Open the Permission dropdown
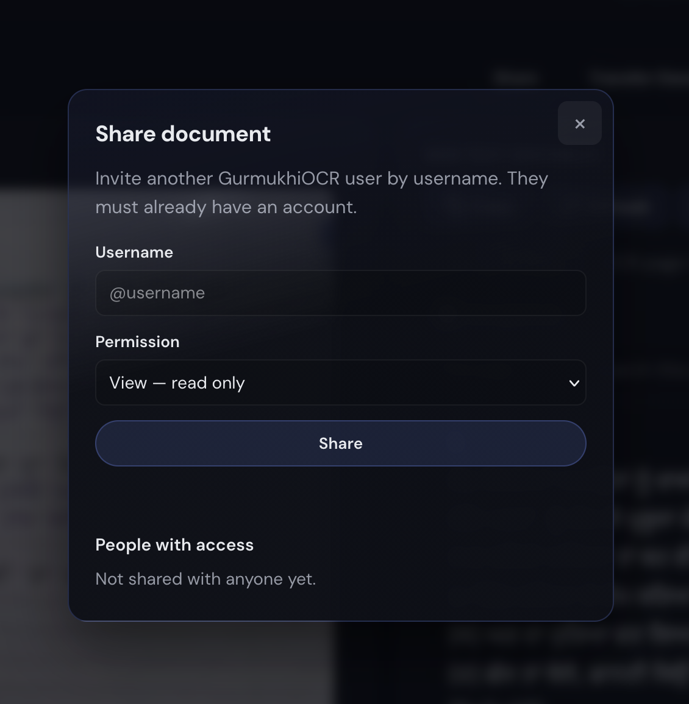Viewport: 689px width, 704px height. (340, 382)
